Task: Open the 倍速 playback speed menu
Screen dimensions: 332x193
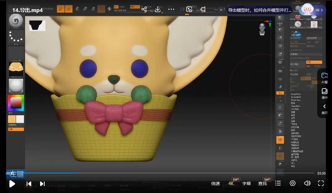Action: [x=215, y=183]
